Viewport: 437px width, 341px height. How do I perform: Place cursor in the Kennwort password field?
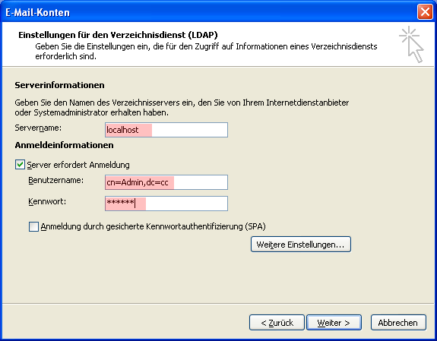(x=166, y=204)
